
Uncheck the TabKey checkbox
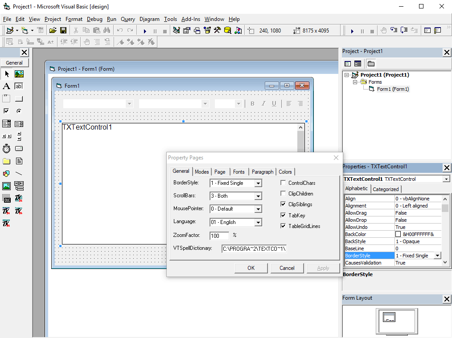pos(283,215)
